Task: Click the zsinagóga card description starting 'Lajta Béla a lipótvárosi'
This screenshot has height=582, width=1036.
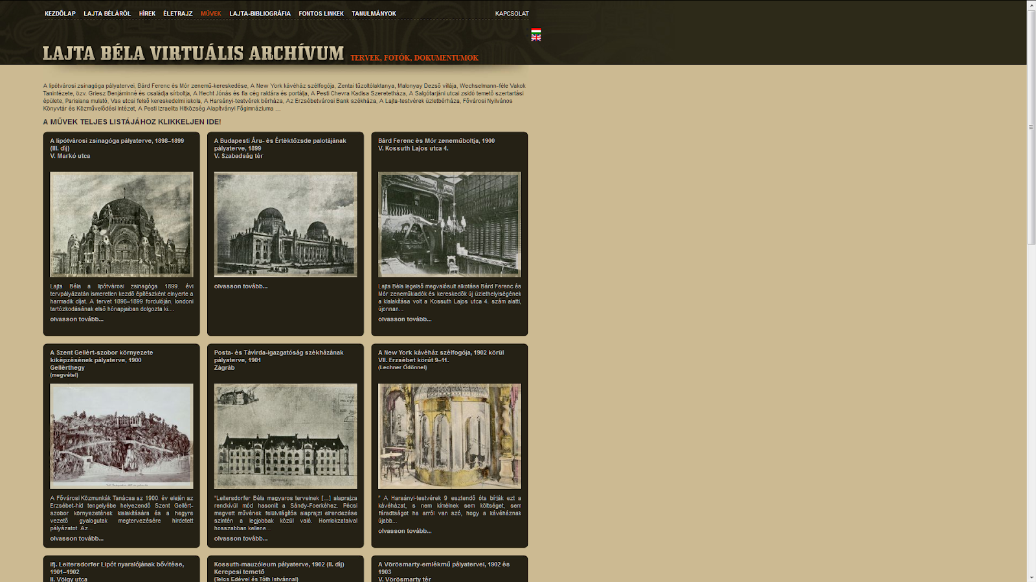Action: pyautogui.click(x=122, y=297)
